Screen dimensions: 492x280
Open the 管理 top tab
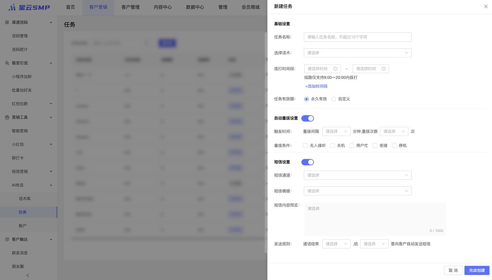click(x=223, y=7)
